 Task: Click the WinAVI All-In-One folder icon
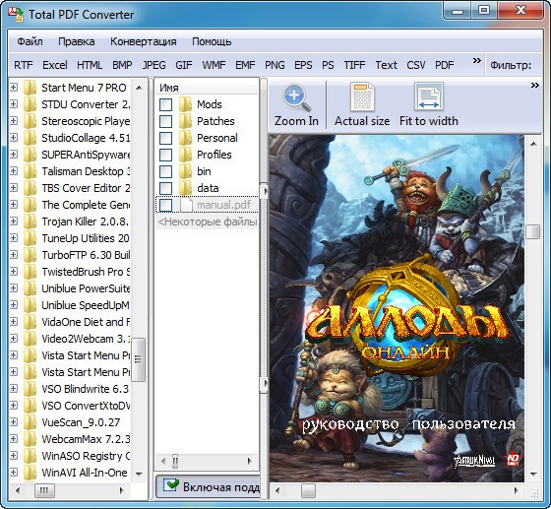(x=30, y=473)
